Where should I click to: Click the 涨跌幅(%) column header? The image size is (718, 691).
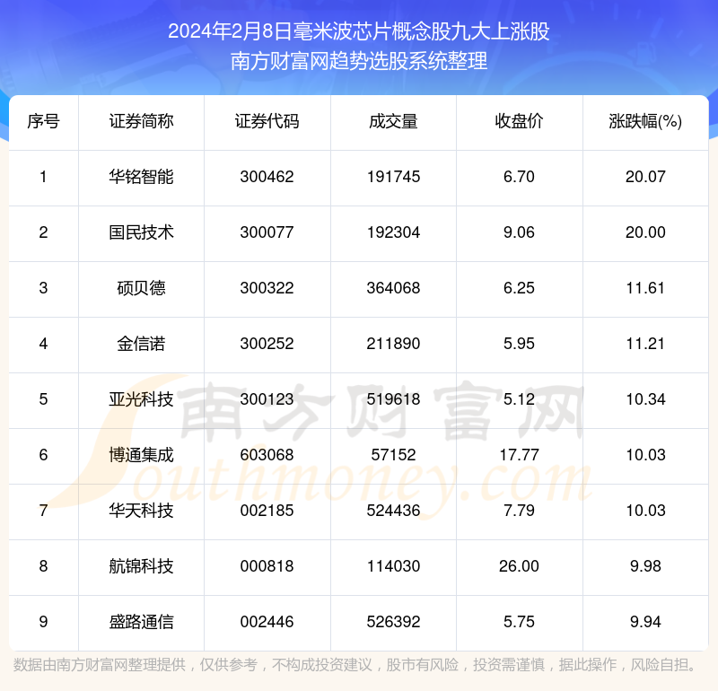(x=645, y=121)
